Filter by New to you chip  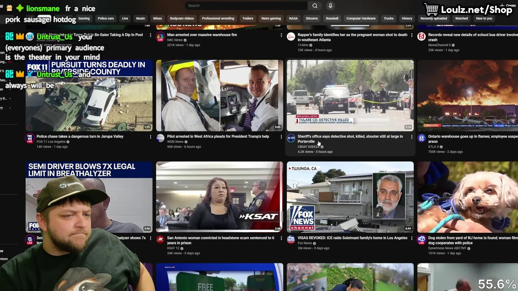tap(484, 18)
